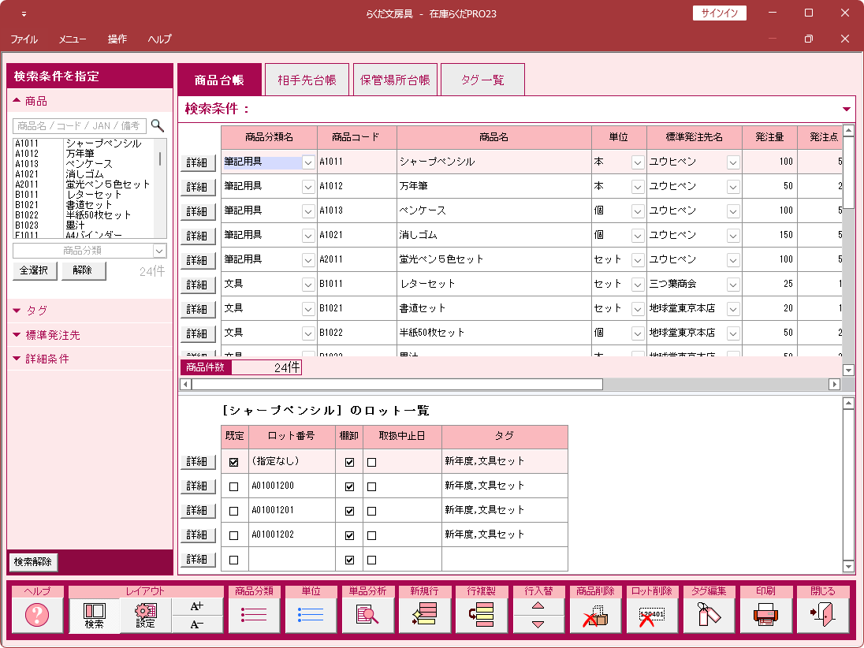This screenshot has height=648, width=864.
Task: Open the メニュー menu
Action: pyautogui.click(x=73, y=39)
